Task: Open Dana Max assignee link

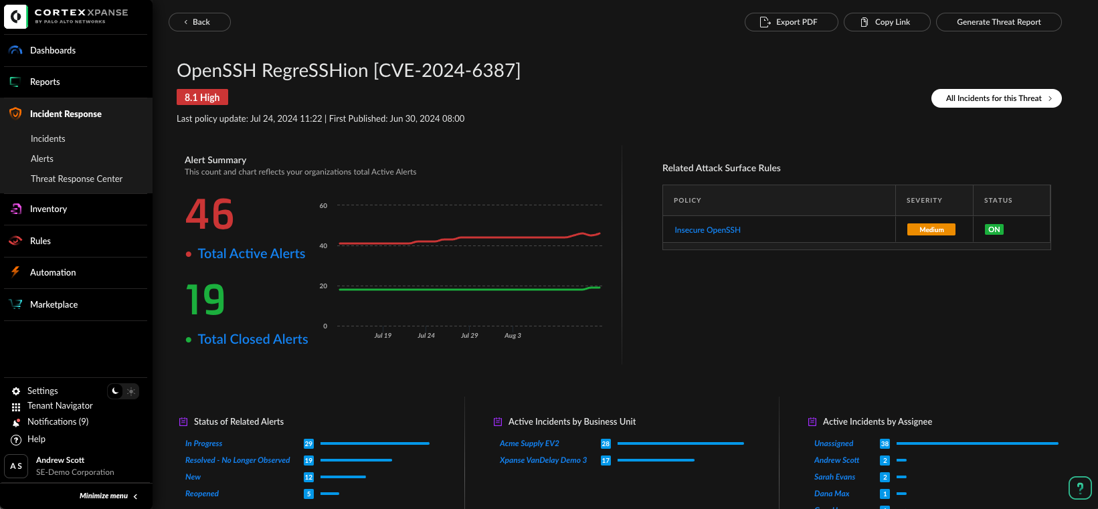Action: tap(832, 494)
